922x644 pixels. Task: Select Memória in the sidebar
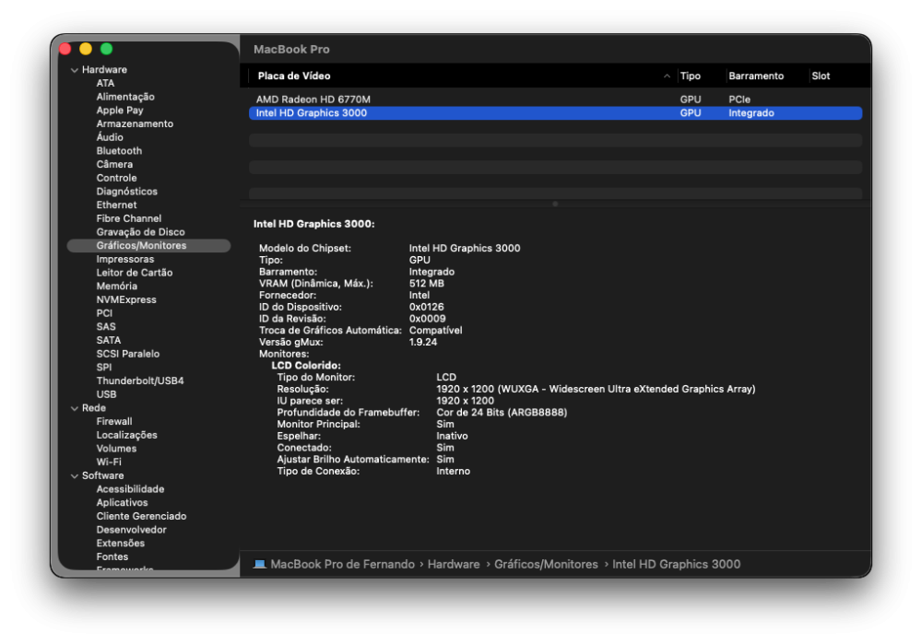click(117, 287)
